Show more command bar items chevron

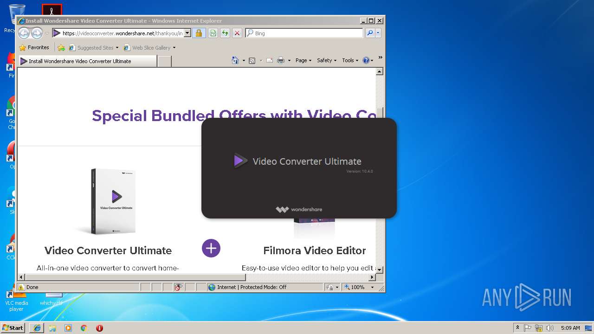[380, 58]
